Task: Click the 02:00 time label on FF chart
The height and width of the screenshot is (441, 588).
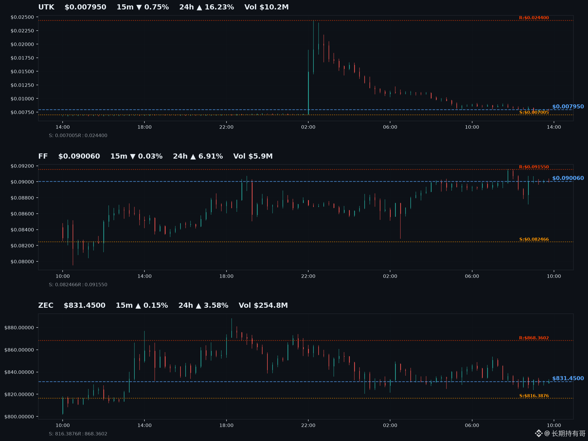Action: pos(390,277)
